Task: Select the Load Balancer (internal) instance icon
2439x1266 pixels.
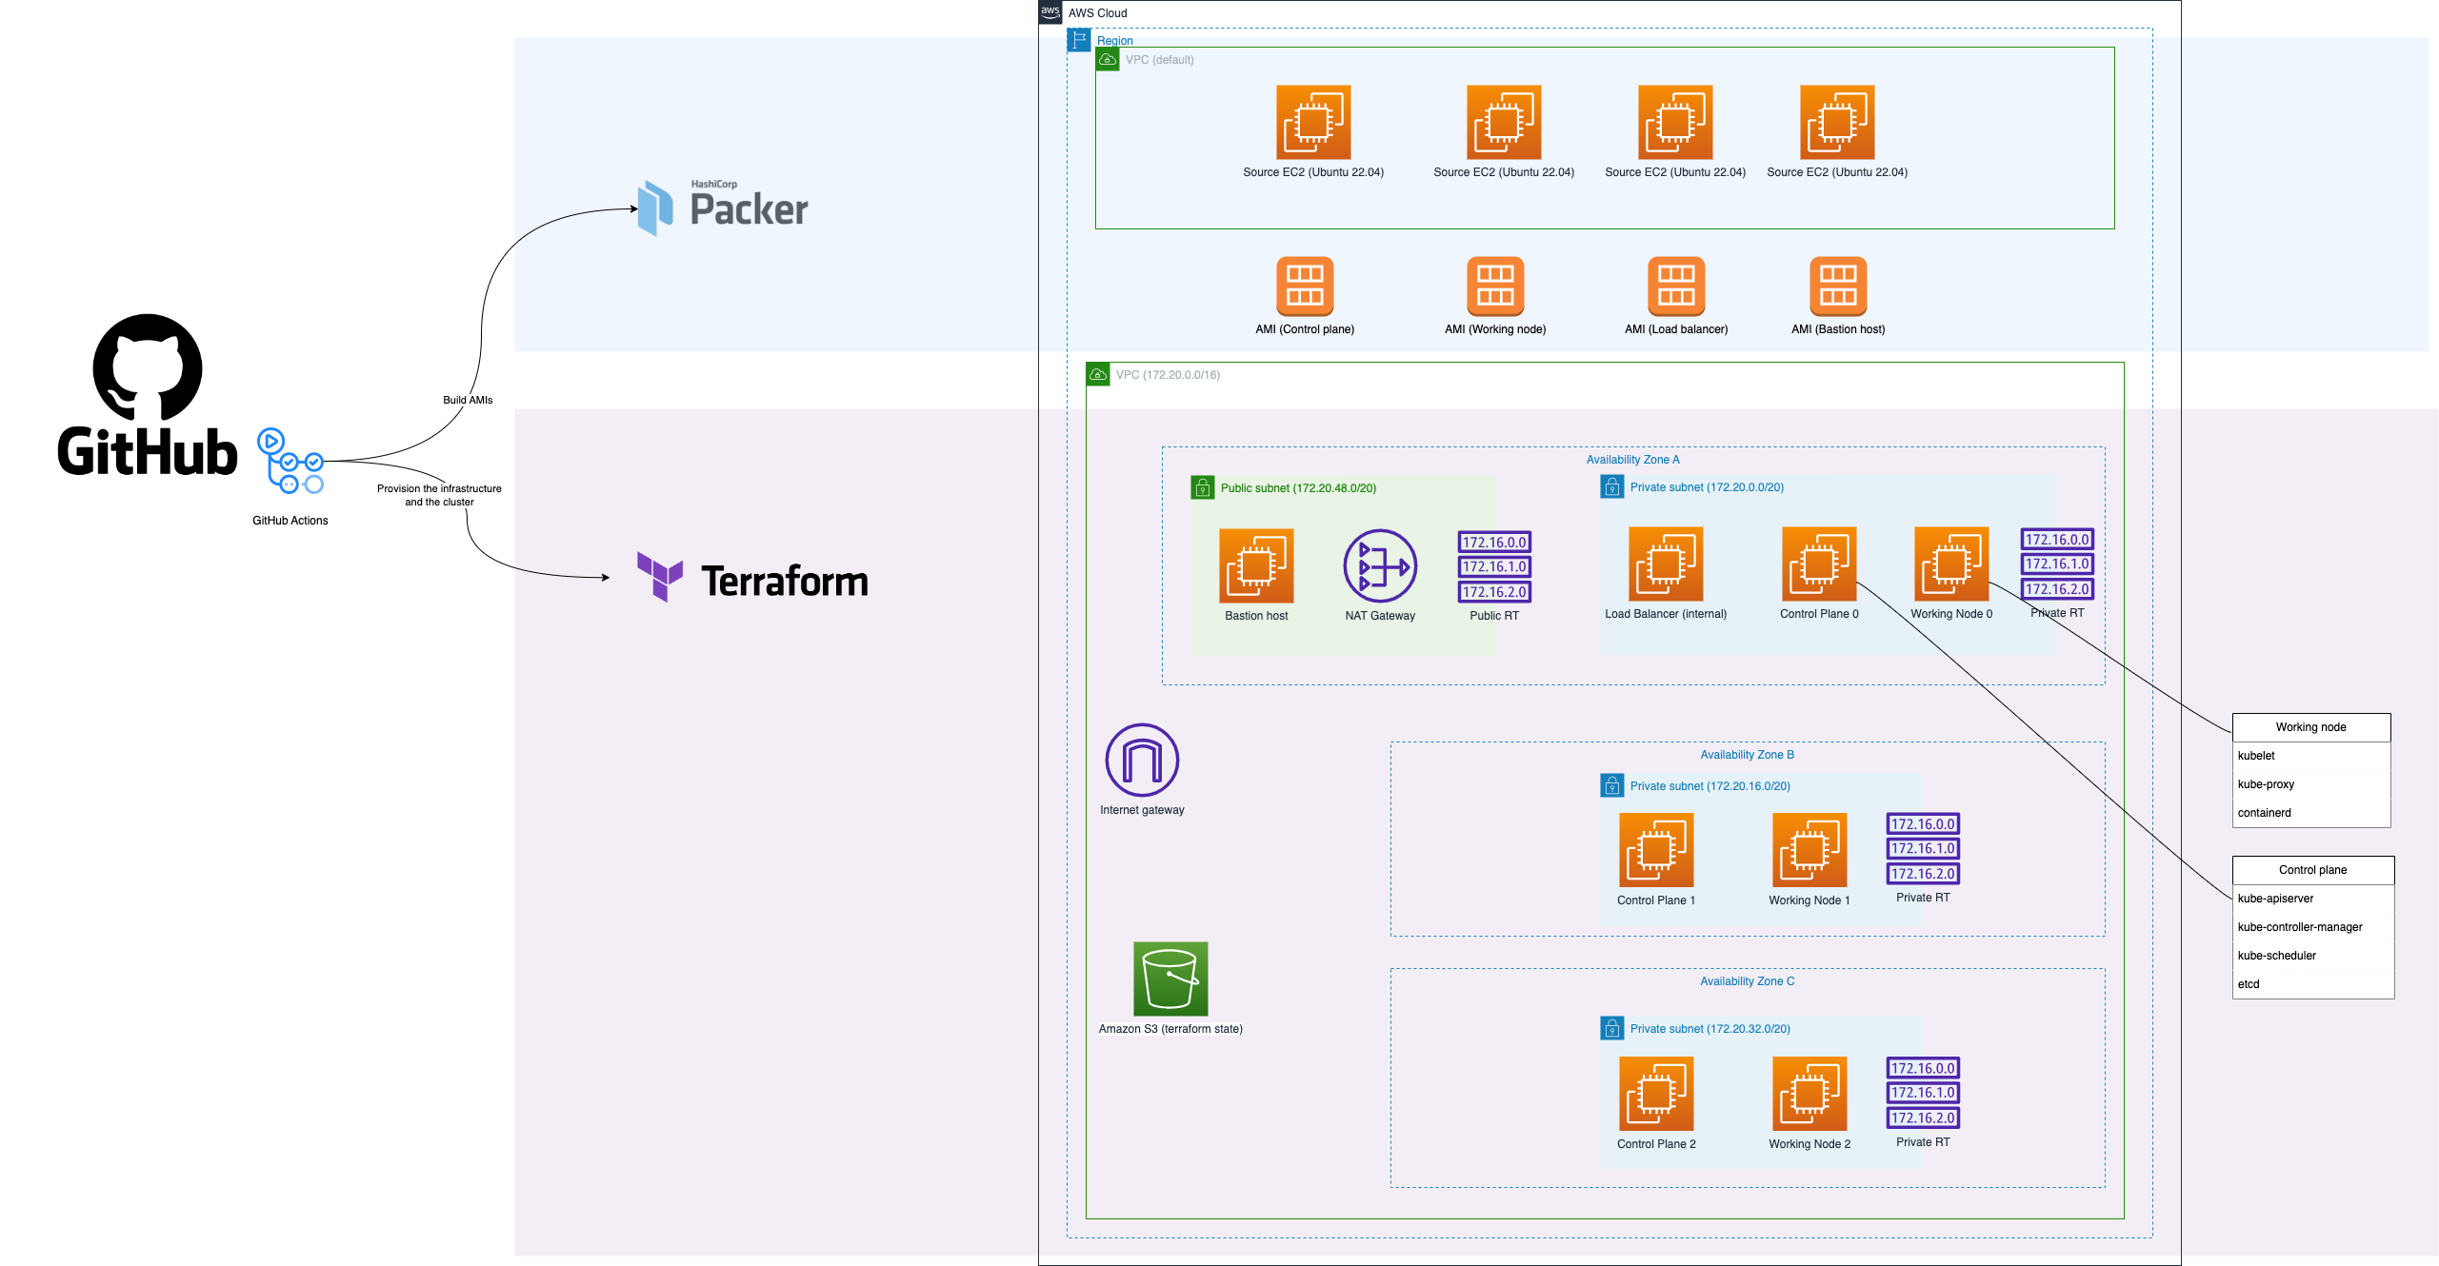Action: click(1666, 564)
